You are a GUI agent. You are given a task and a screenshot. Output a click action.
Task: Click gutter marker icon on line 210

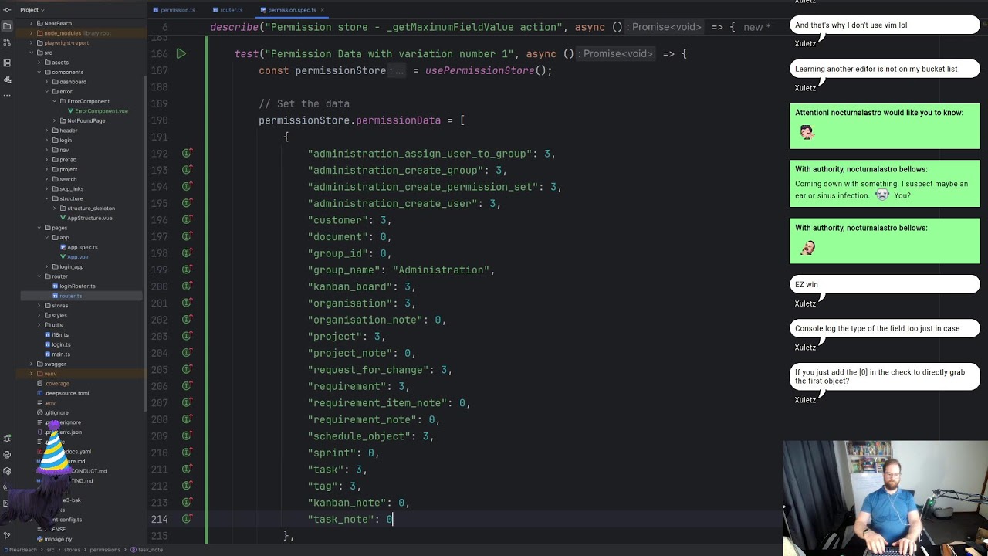187,453
